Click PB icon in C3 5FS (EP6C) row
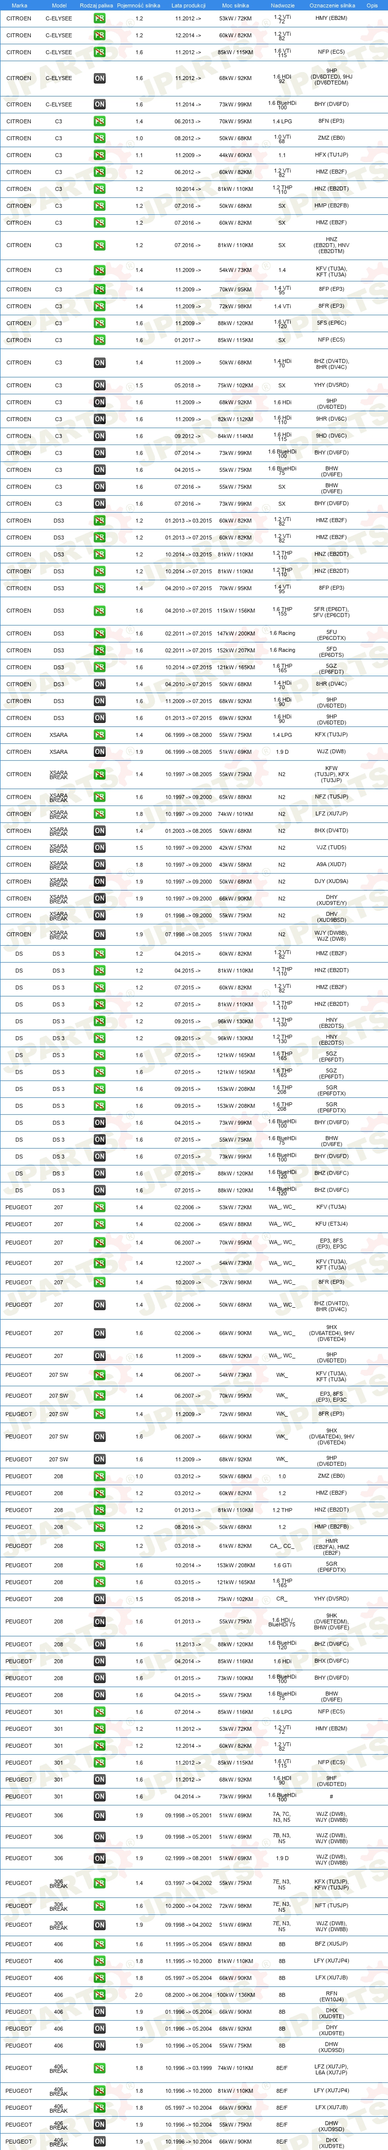Viewport: 388px width, 2150px height. click(99, 323)
